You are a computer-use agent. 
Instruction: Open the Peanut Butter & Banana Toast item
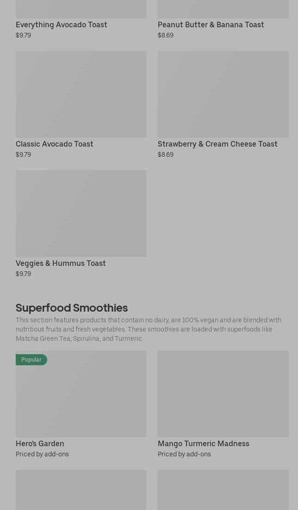(211, 25)
